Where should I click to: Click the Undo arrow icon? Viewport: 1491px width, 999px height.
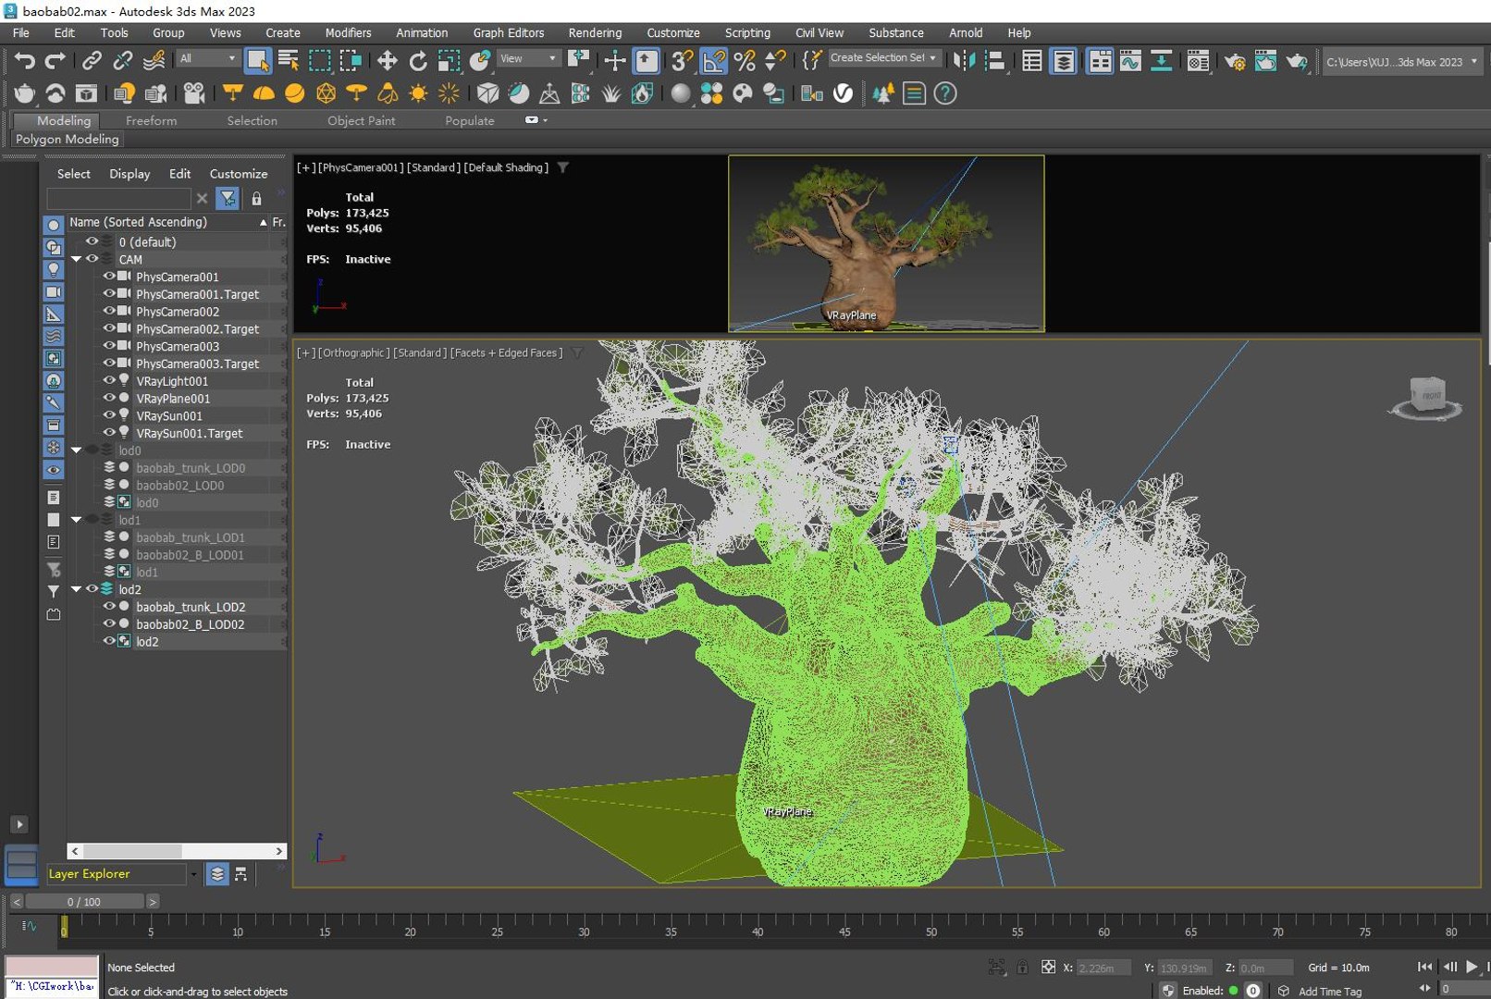tap(24, 61)
